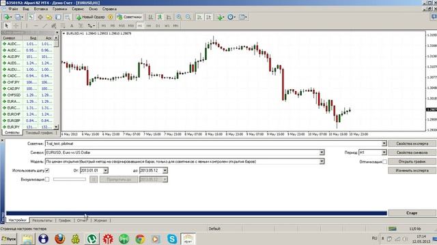This screenshot has height=245, width=437.
Task: Open the Файл menu
Action: pos(13,9)
